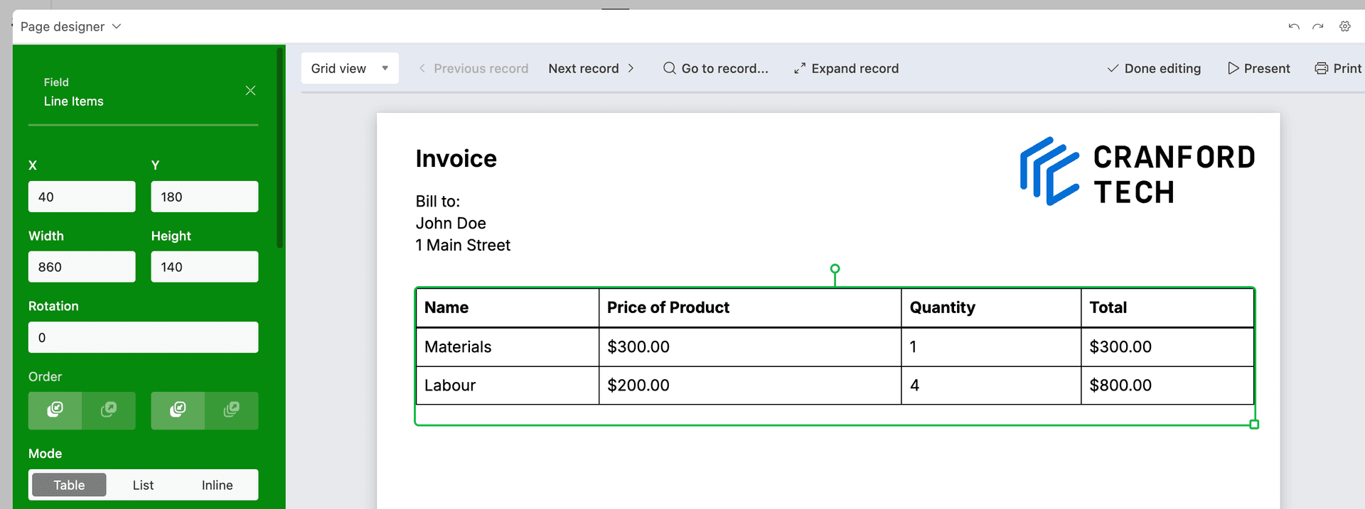
Task: Click the Name column header
Action: (x=508, y=307)
